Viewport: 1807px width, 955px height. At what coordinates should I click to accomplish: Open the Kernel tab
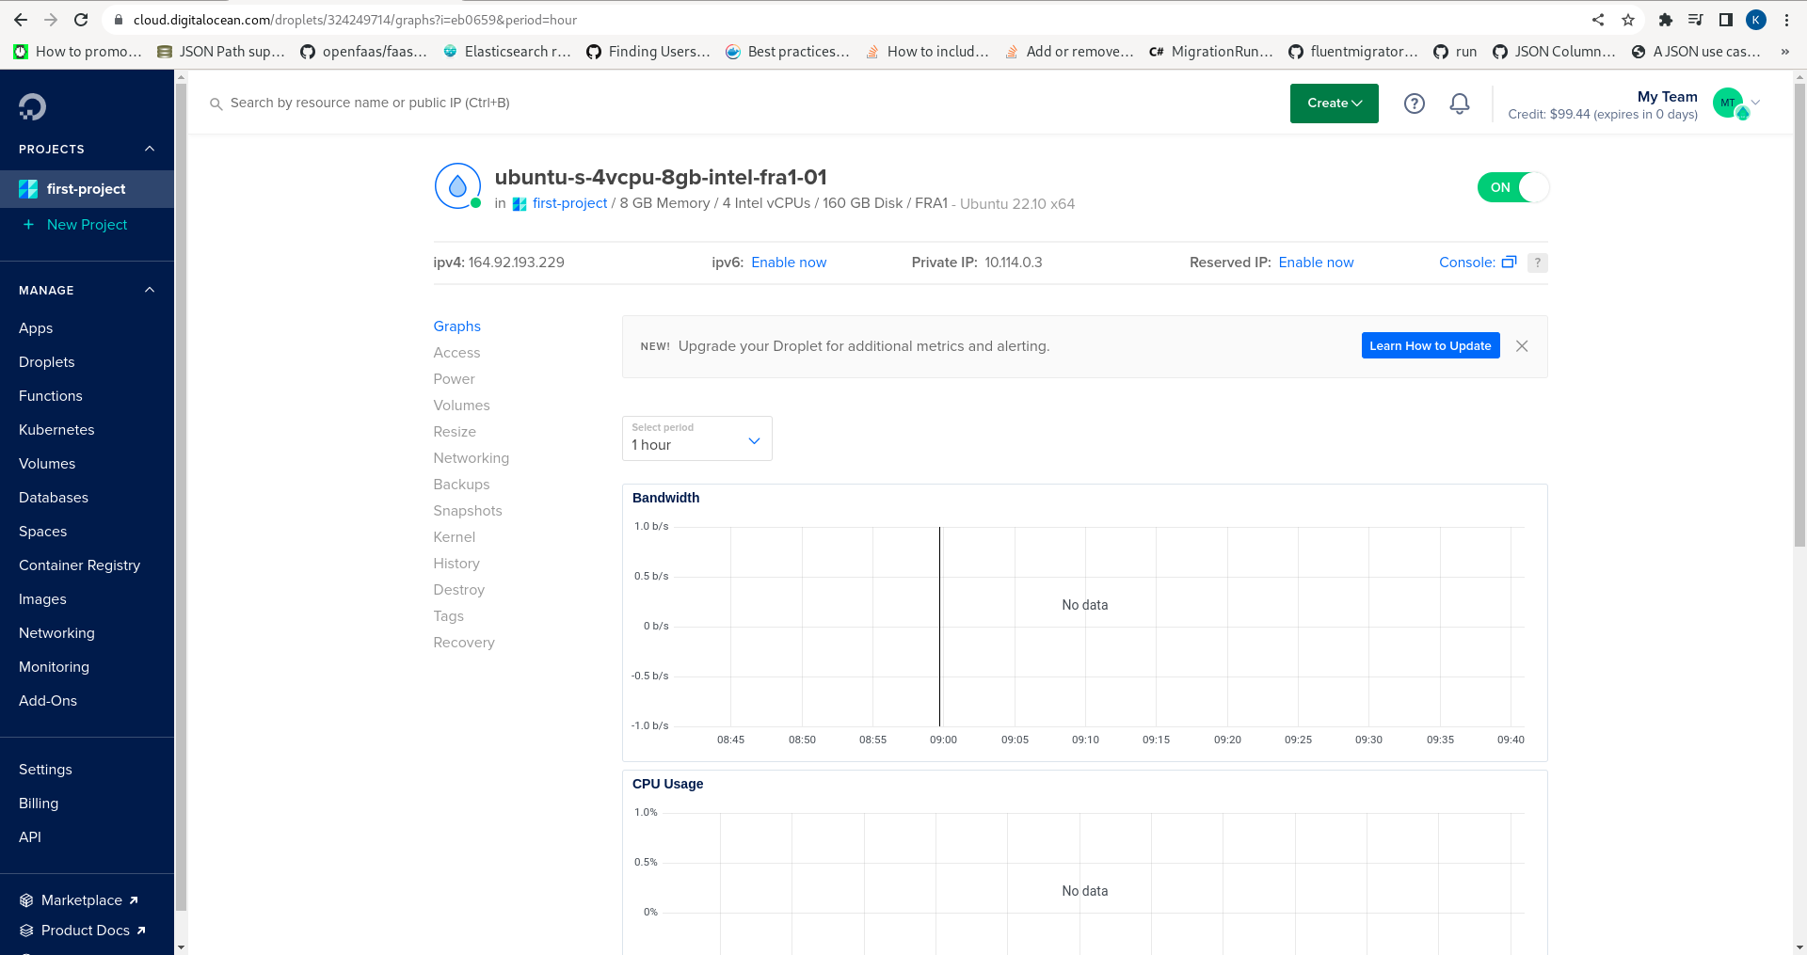pos(454,537)
